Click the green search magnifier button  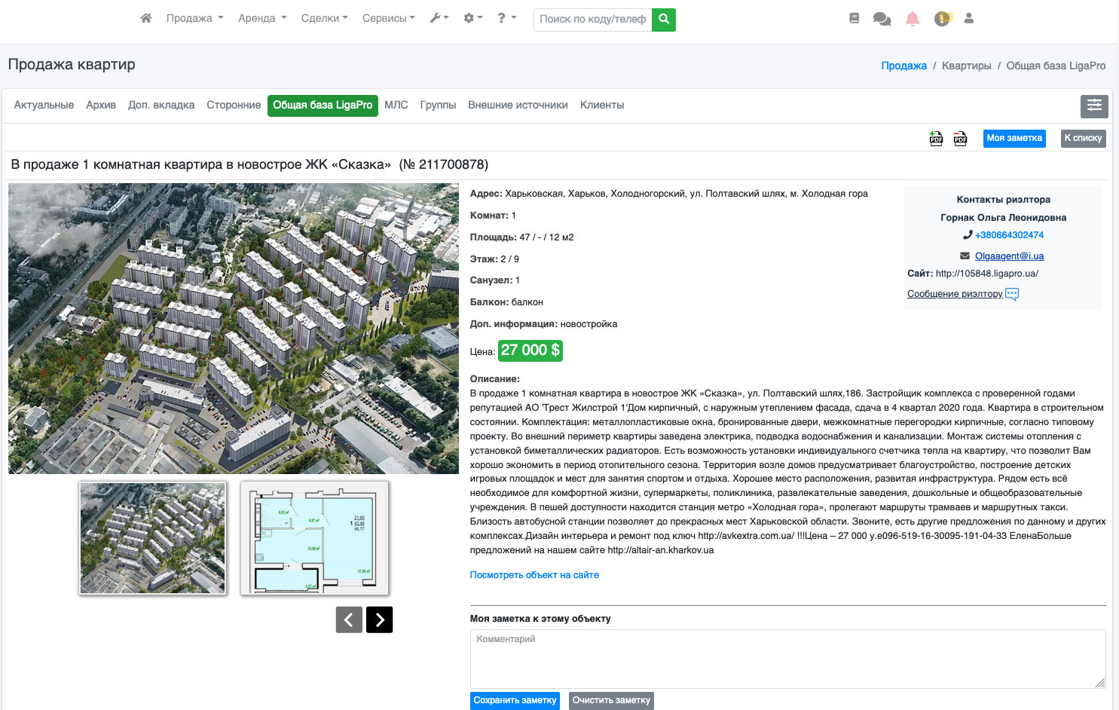tap(664, 19)
